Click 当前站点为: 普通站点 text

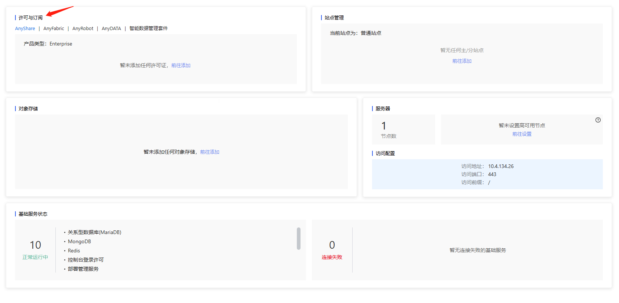tap(356, 33)
